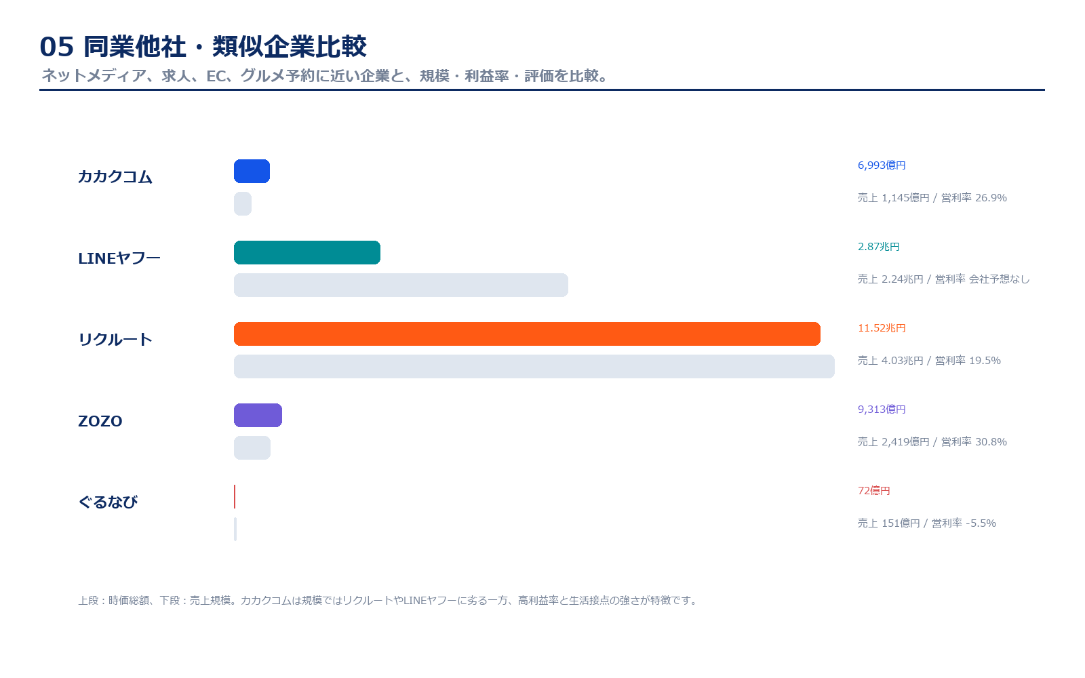Select the ぐるなび company label
Image resolution: width=1085 pixels, height=678 pixels.
[108, 502]
